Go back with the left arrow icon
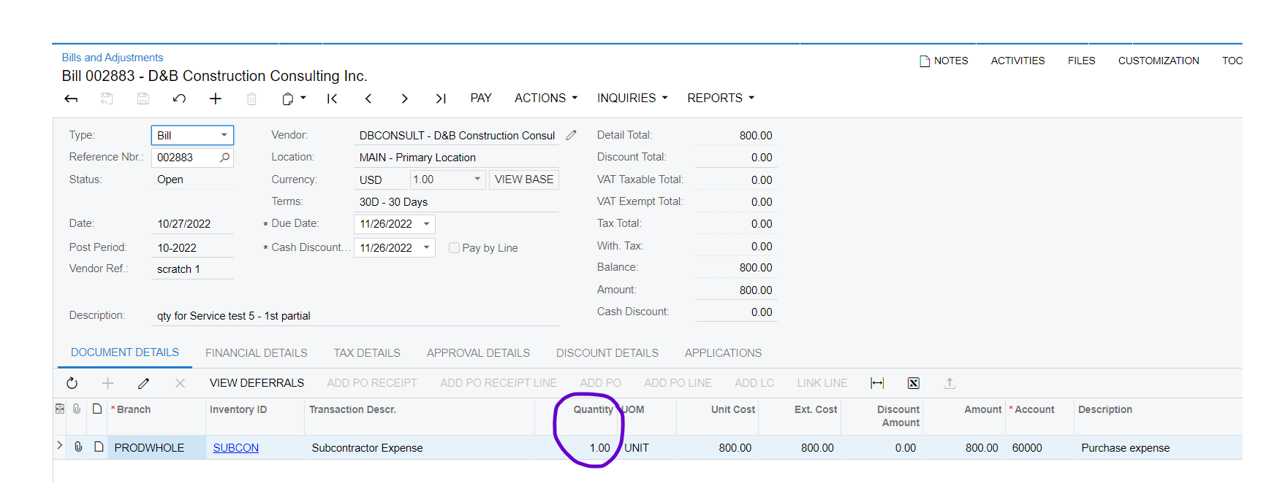 pos(71,99)
